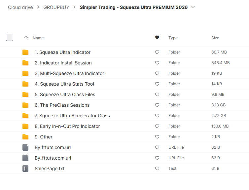Sort the list by Size column
The width and height of the screenshot is (249, 190).
tap(215, 38)
